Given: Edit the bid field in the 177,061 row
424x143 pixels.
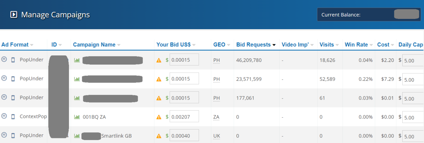Looking at the screenshot, I should coord(184,98).
